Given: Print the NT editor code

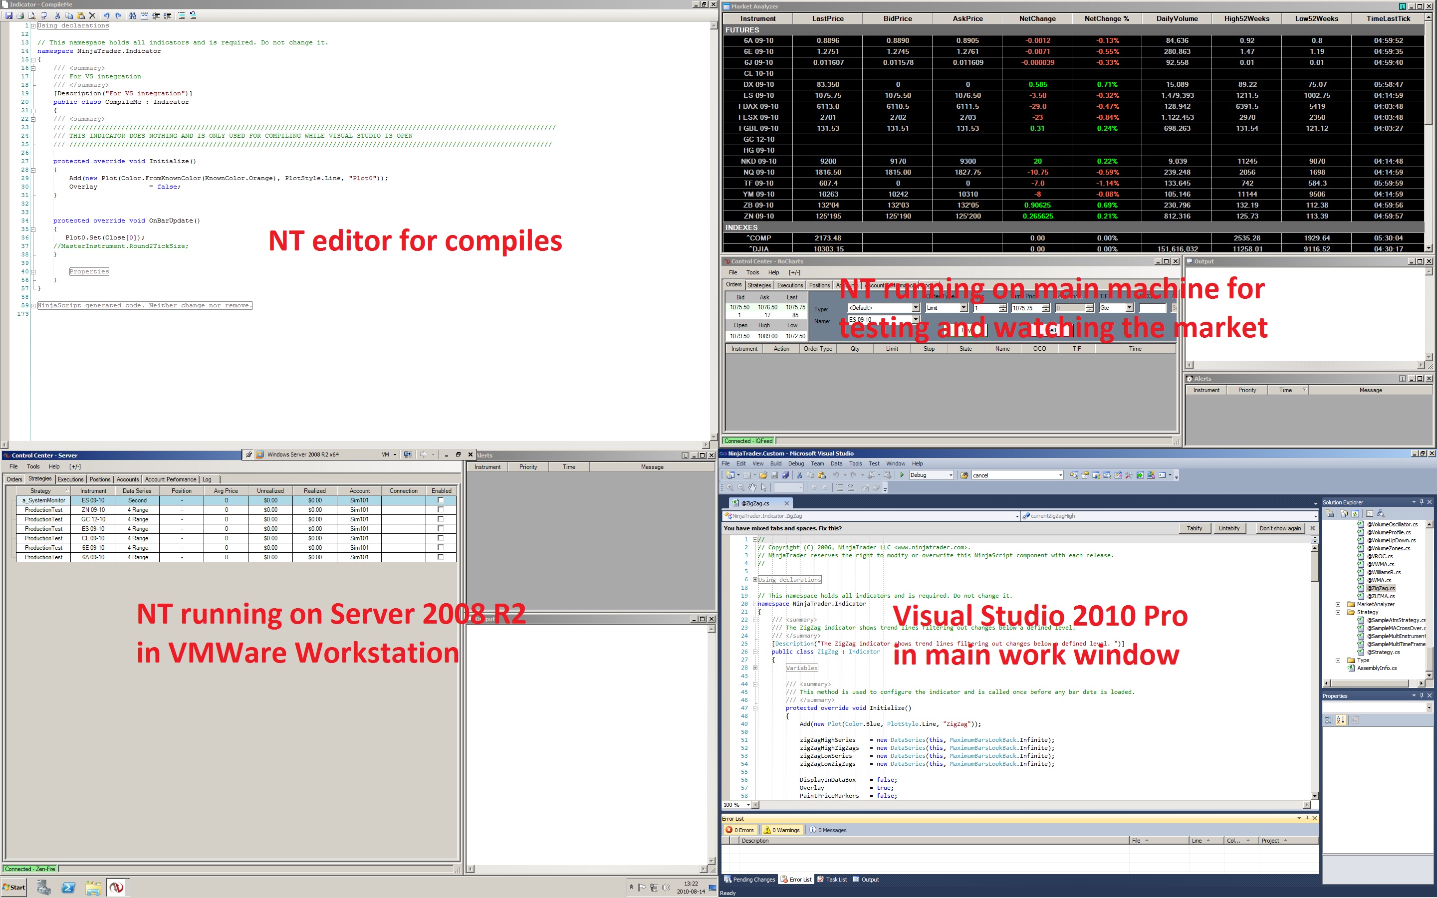Looking at the screenshot, I should 20,15.
